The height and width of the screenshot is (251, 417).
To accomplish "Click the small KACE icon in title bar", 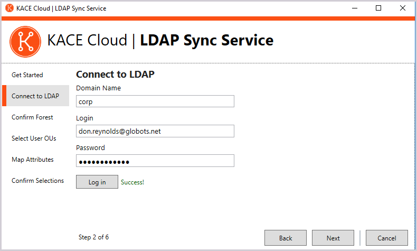I will click(9, 8).
